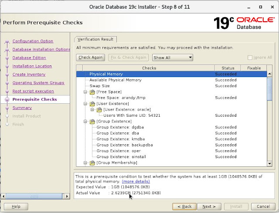Open the more details link
Screen dimensions: 279x213
[x=136, y=182]
